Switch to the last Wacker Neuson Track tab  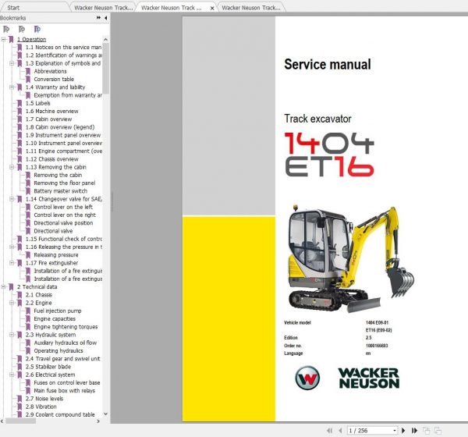tap(251, 8)
